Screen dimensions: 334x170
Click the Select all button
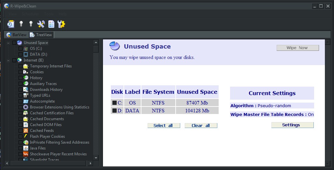click(164, 125)
